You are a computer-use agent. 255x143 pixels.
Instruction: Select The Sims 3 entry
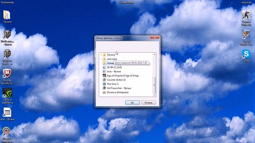point(111,84)
